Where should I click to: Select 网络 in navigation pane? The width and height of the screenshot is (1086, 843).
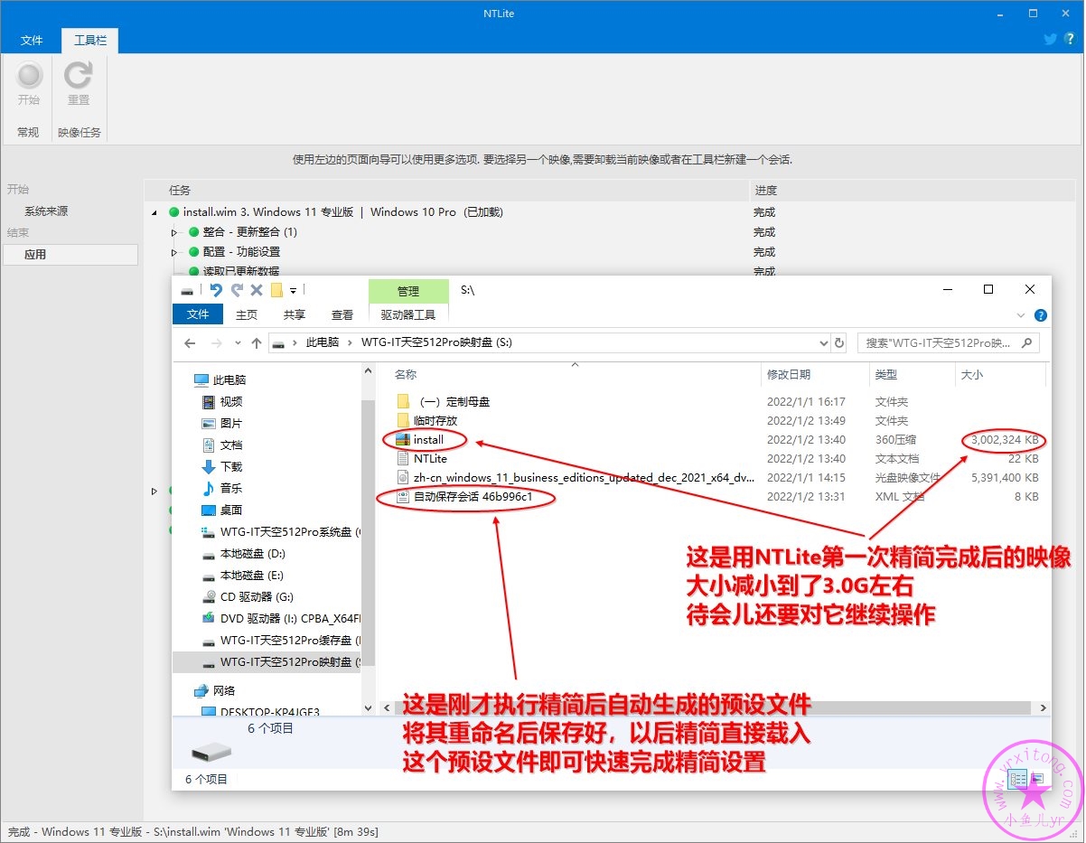[224, 690]
